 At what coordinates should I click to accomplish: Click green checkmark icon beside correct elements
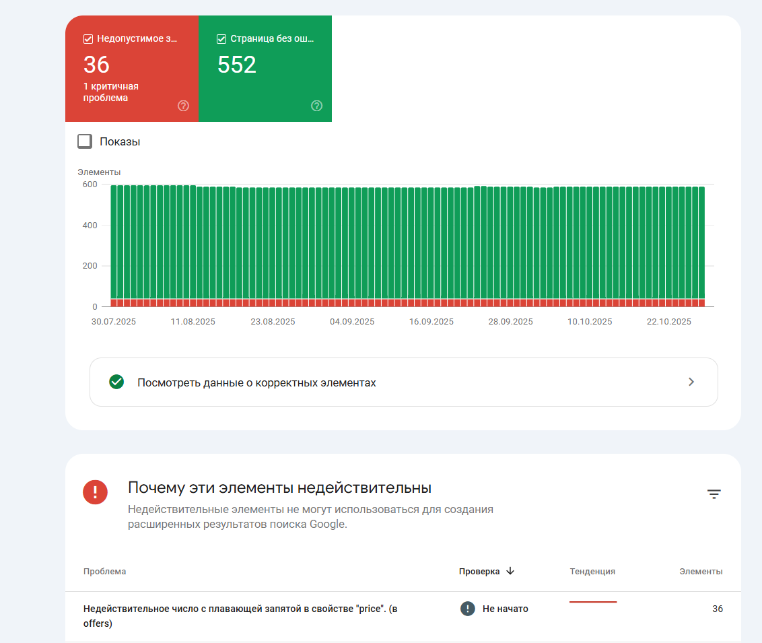[x=116, y=382]
